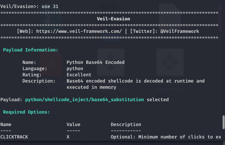225x145 pixels.
Task: Click the base64_substitution payload path
Action: (x=85, y=99)
